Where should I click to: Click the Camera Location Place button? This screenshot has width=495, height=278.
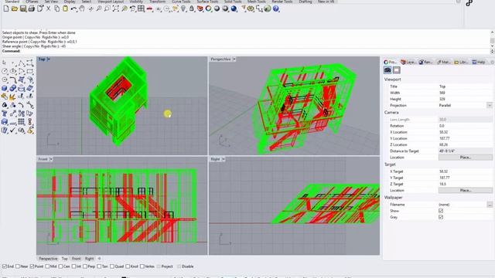[466, 158]
